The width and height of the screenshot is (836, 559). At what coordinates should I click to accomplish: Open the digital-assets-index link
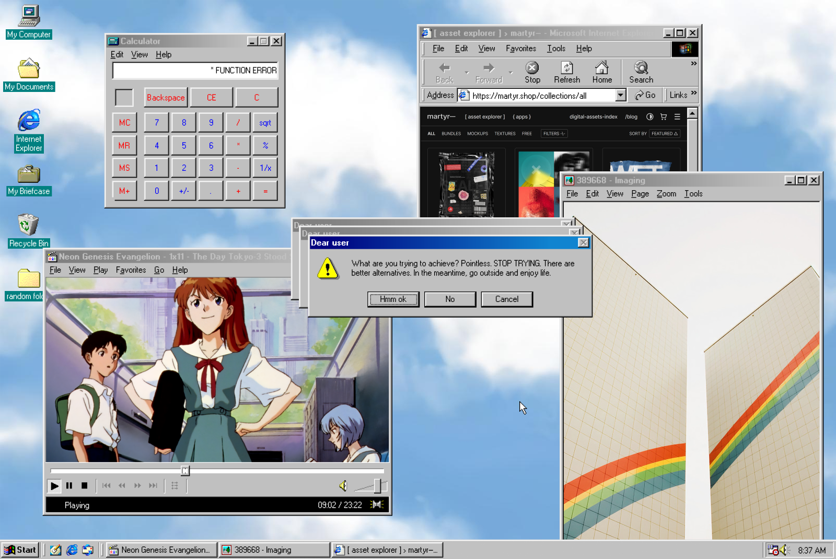click(x=593, y=117)
